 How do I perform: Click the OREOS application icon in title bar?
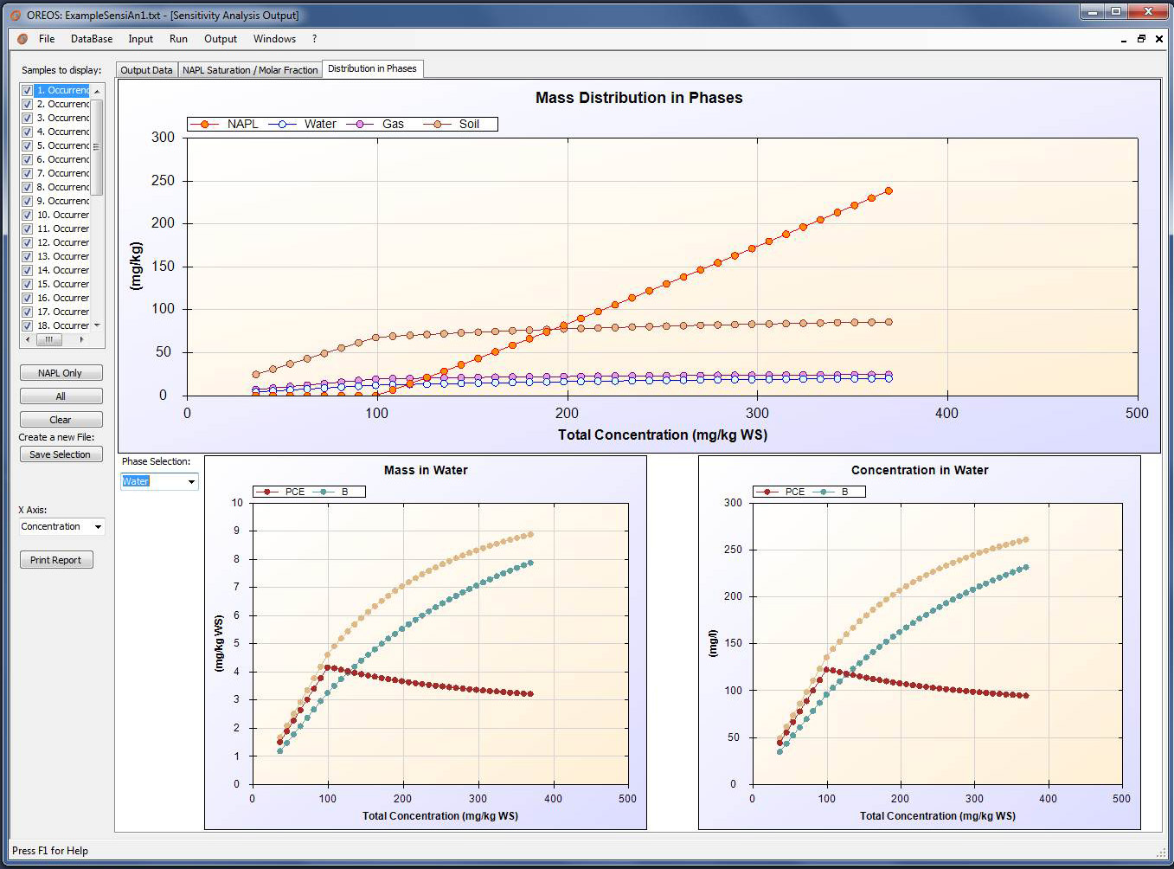coord(16,15)
